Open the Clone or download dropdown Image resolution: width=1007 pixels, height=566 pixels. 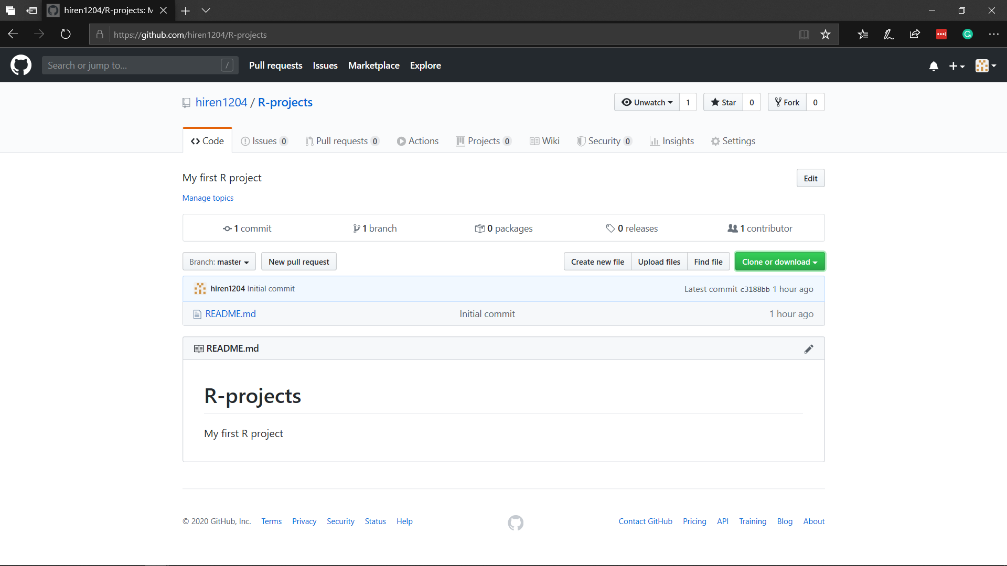tap(779, 262)
